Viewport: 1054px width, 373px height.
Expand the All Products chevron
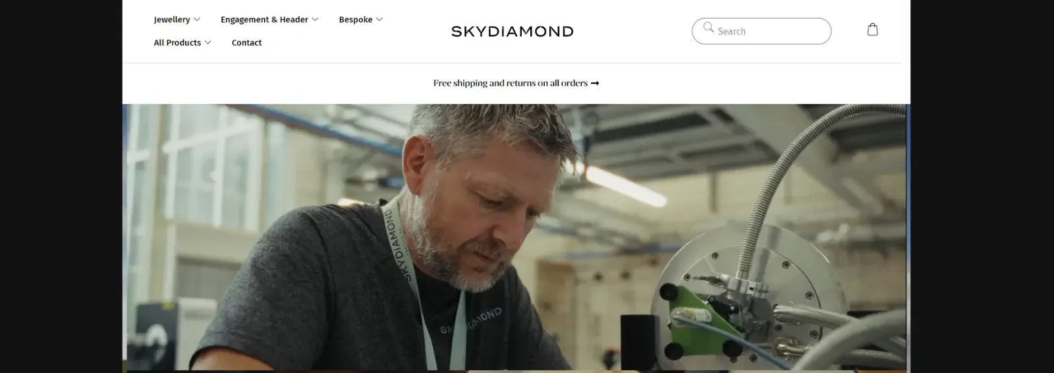(x=208, y=42)
